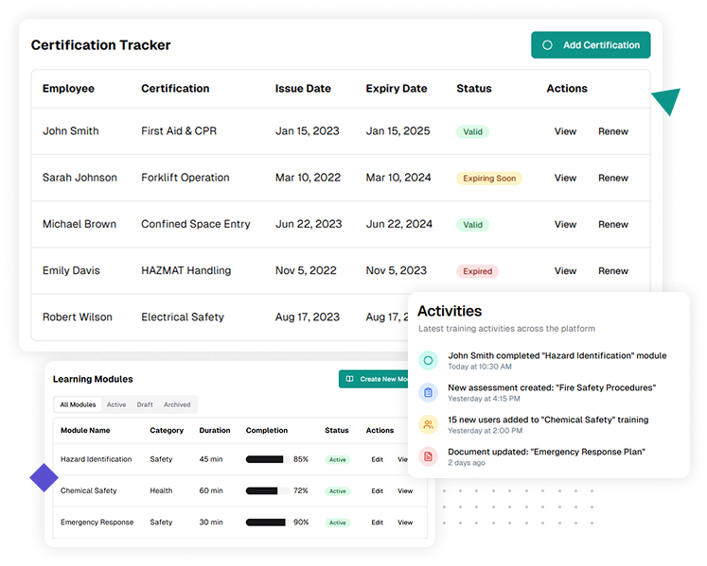Click the book icon in Create New Module button
The width and height of the screenshot is (707, 566).
coord(349,379)
